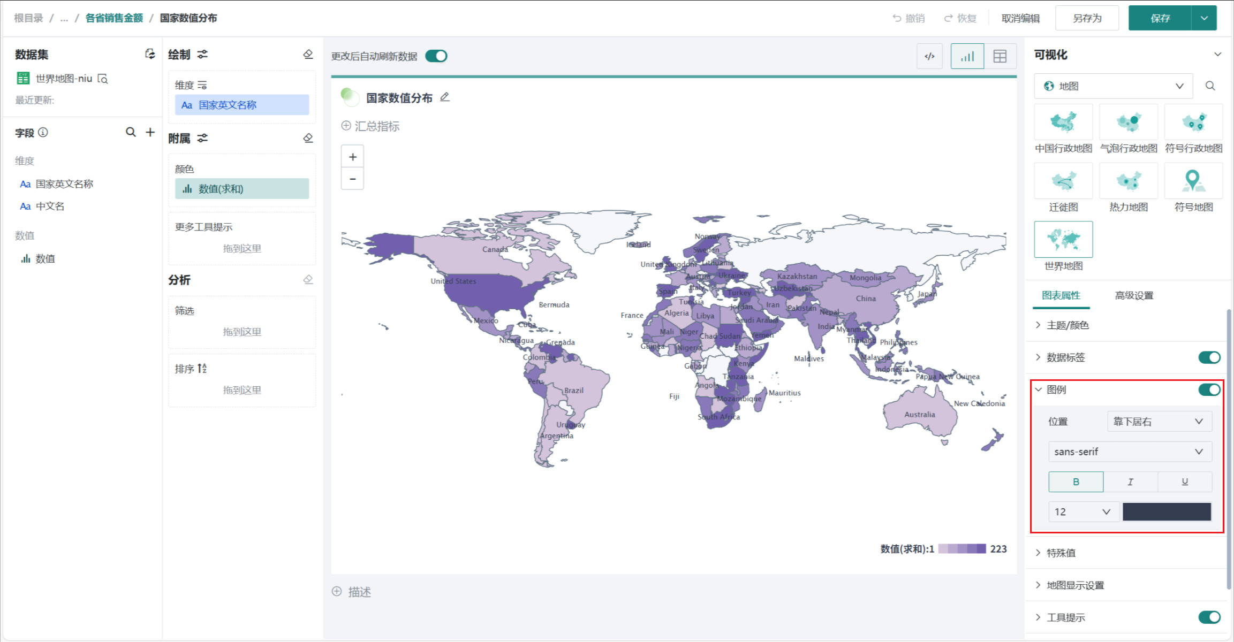Toggle the auto-refresh data switch
Image resolution: width=1234 pixels, height=642 pixels.
[436, 56]
